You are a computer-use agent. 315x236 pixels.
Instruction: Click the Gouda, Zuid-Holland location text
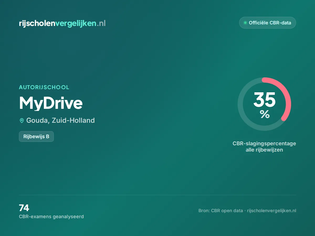60,120
